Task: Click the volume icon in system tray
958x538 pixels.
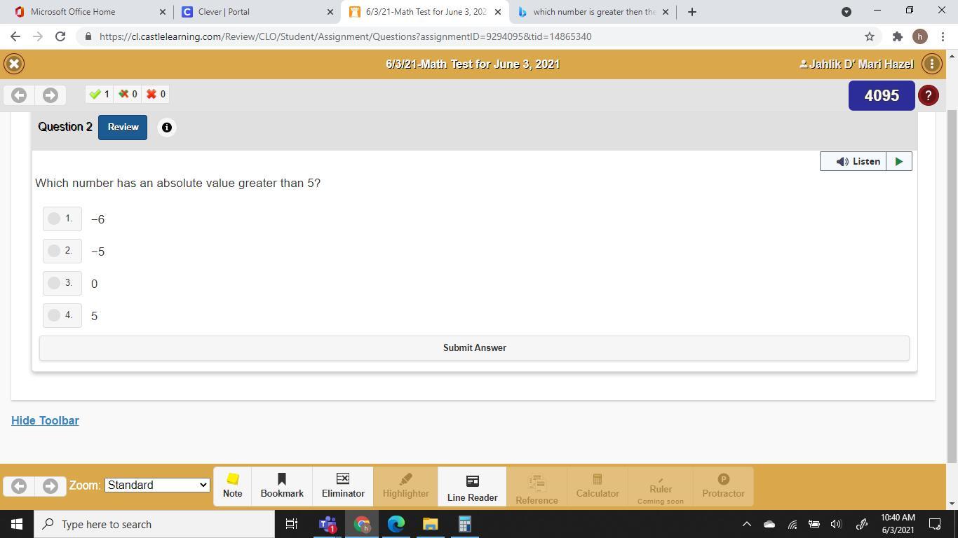Action: point(836,524)
